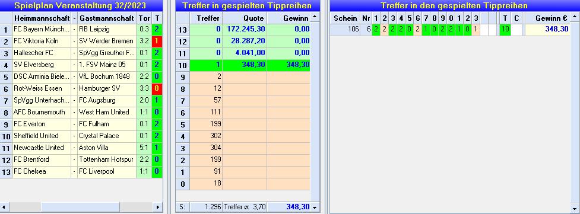The image size is (580, 214).
Task: Select the 5:1 score of Newcastle United
Action: tap(144, 148)
